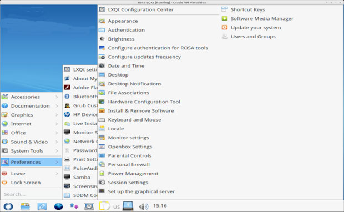Click the File Associations icon

click(102, 93)
